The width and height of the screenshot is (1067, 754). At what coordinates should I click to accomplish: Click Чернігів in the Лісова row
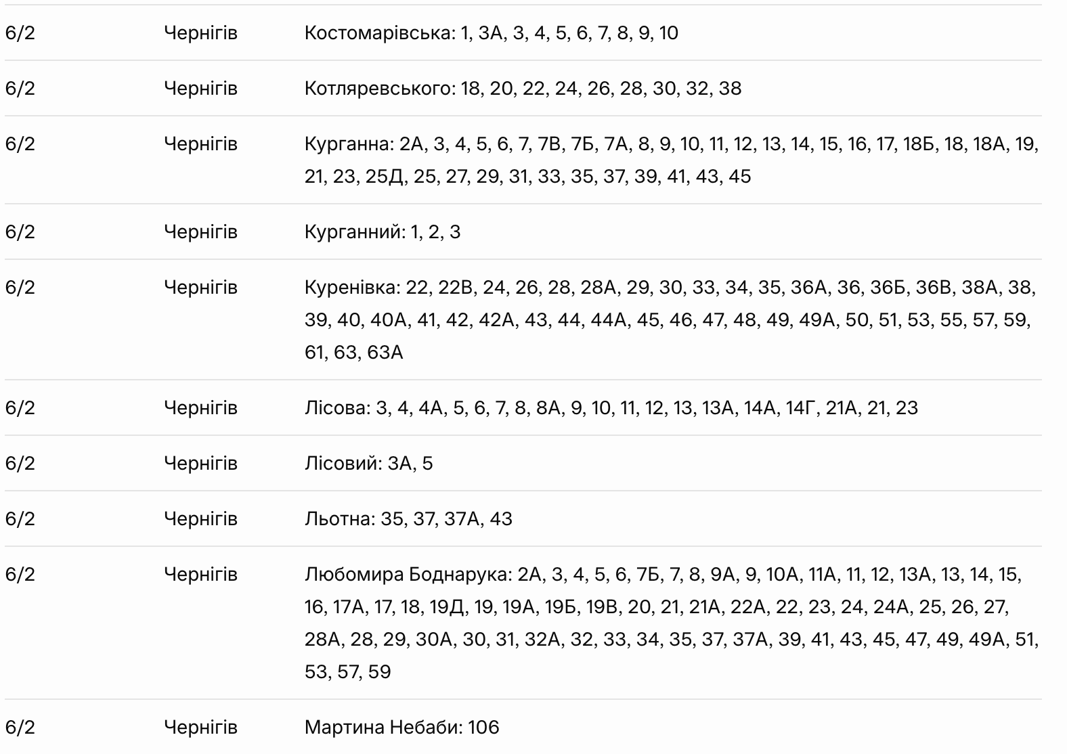click(x=200, y=408)
